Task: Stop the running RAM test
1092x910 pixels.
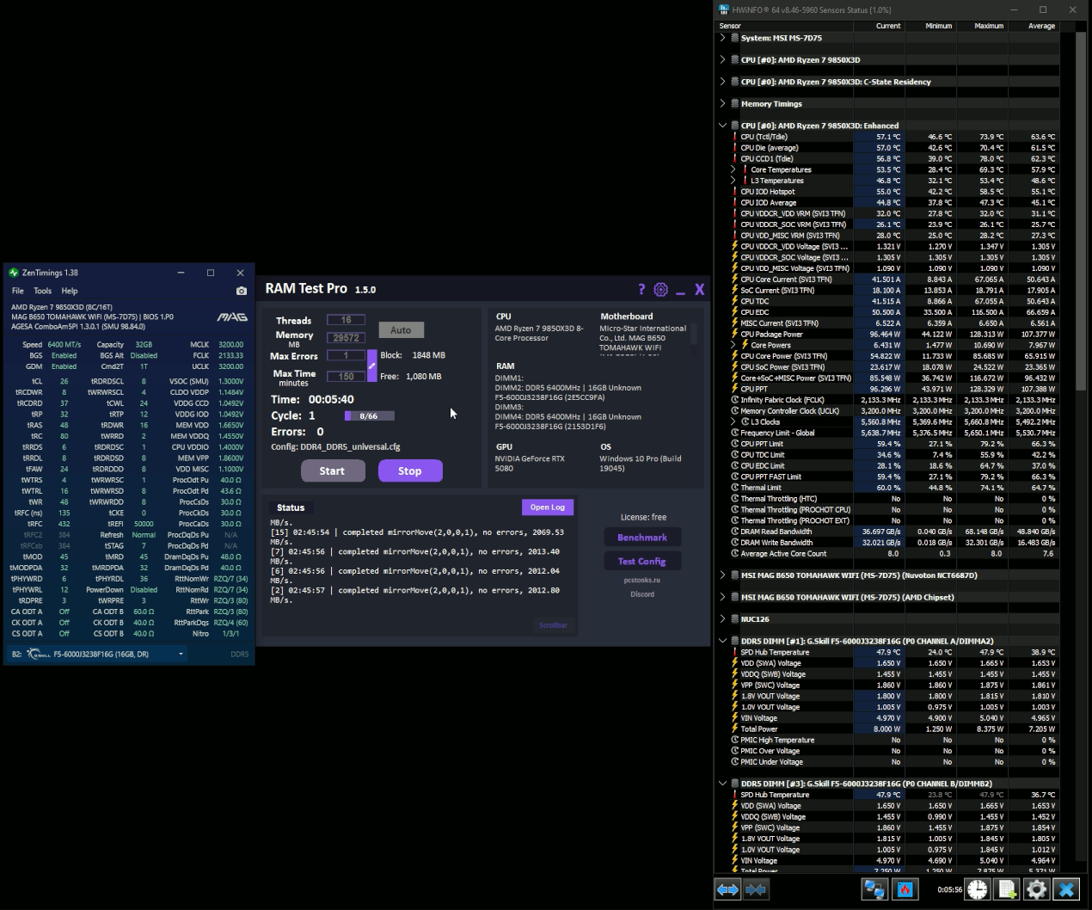Action: (410, 470)
